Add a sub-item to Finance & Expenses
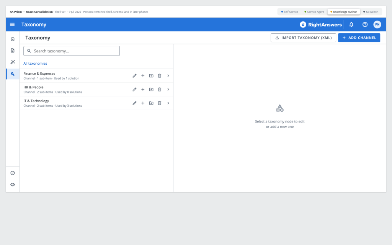 coord(143,76)
